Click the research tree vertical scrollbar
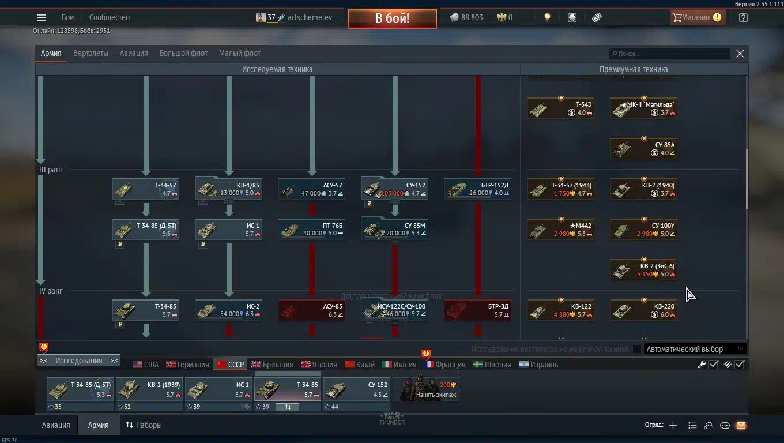 point(747,179)
